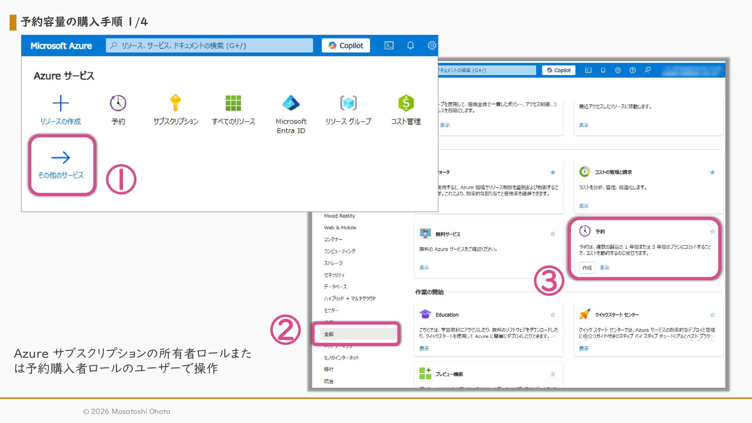Favorite the 予約 card star
752x423 pixels.
712,232
